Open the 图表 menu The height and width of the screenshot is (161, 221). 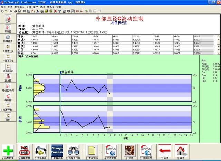pos(10,7)
